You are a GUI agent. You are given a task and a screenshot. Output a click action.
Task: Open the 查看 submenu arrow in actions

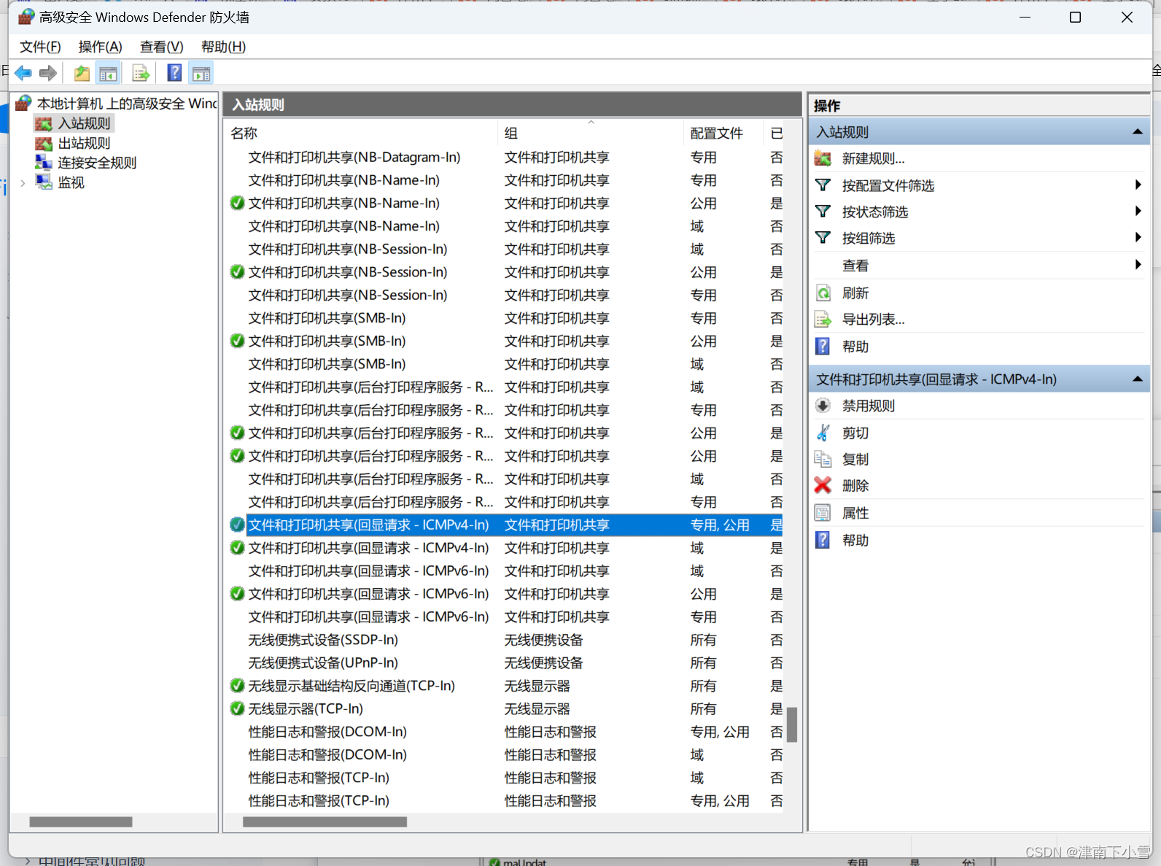point(1138,265)
